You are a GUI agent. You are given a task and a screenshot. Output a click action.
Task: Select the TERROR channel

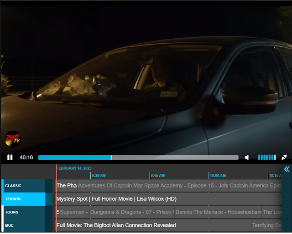(24, 199)
